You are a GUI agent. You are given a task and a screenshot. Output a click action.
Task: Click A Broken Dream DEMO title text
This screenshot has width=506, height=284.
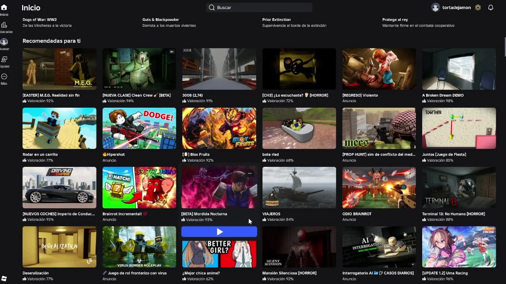443,95
